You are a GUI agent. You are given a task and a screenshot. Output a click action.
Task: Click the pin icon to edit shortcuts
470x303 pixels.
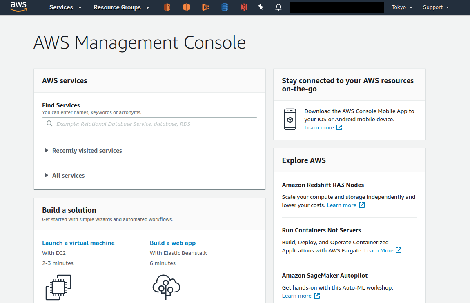coord(261,7)
